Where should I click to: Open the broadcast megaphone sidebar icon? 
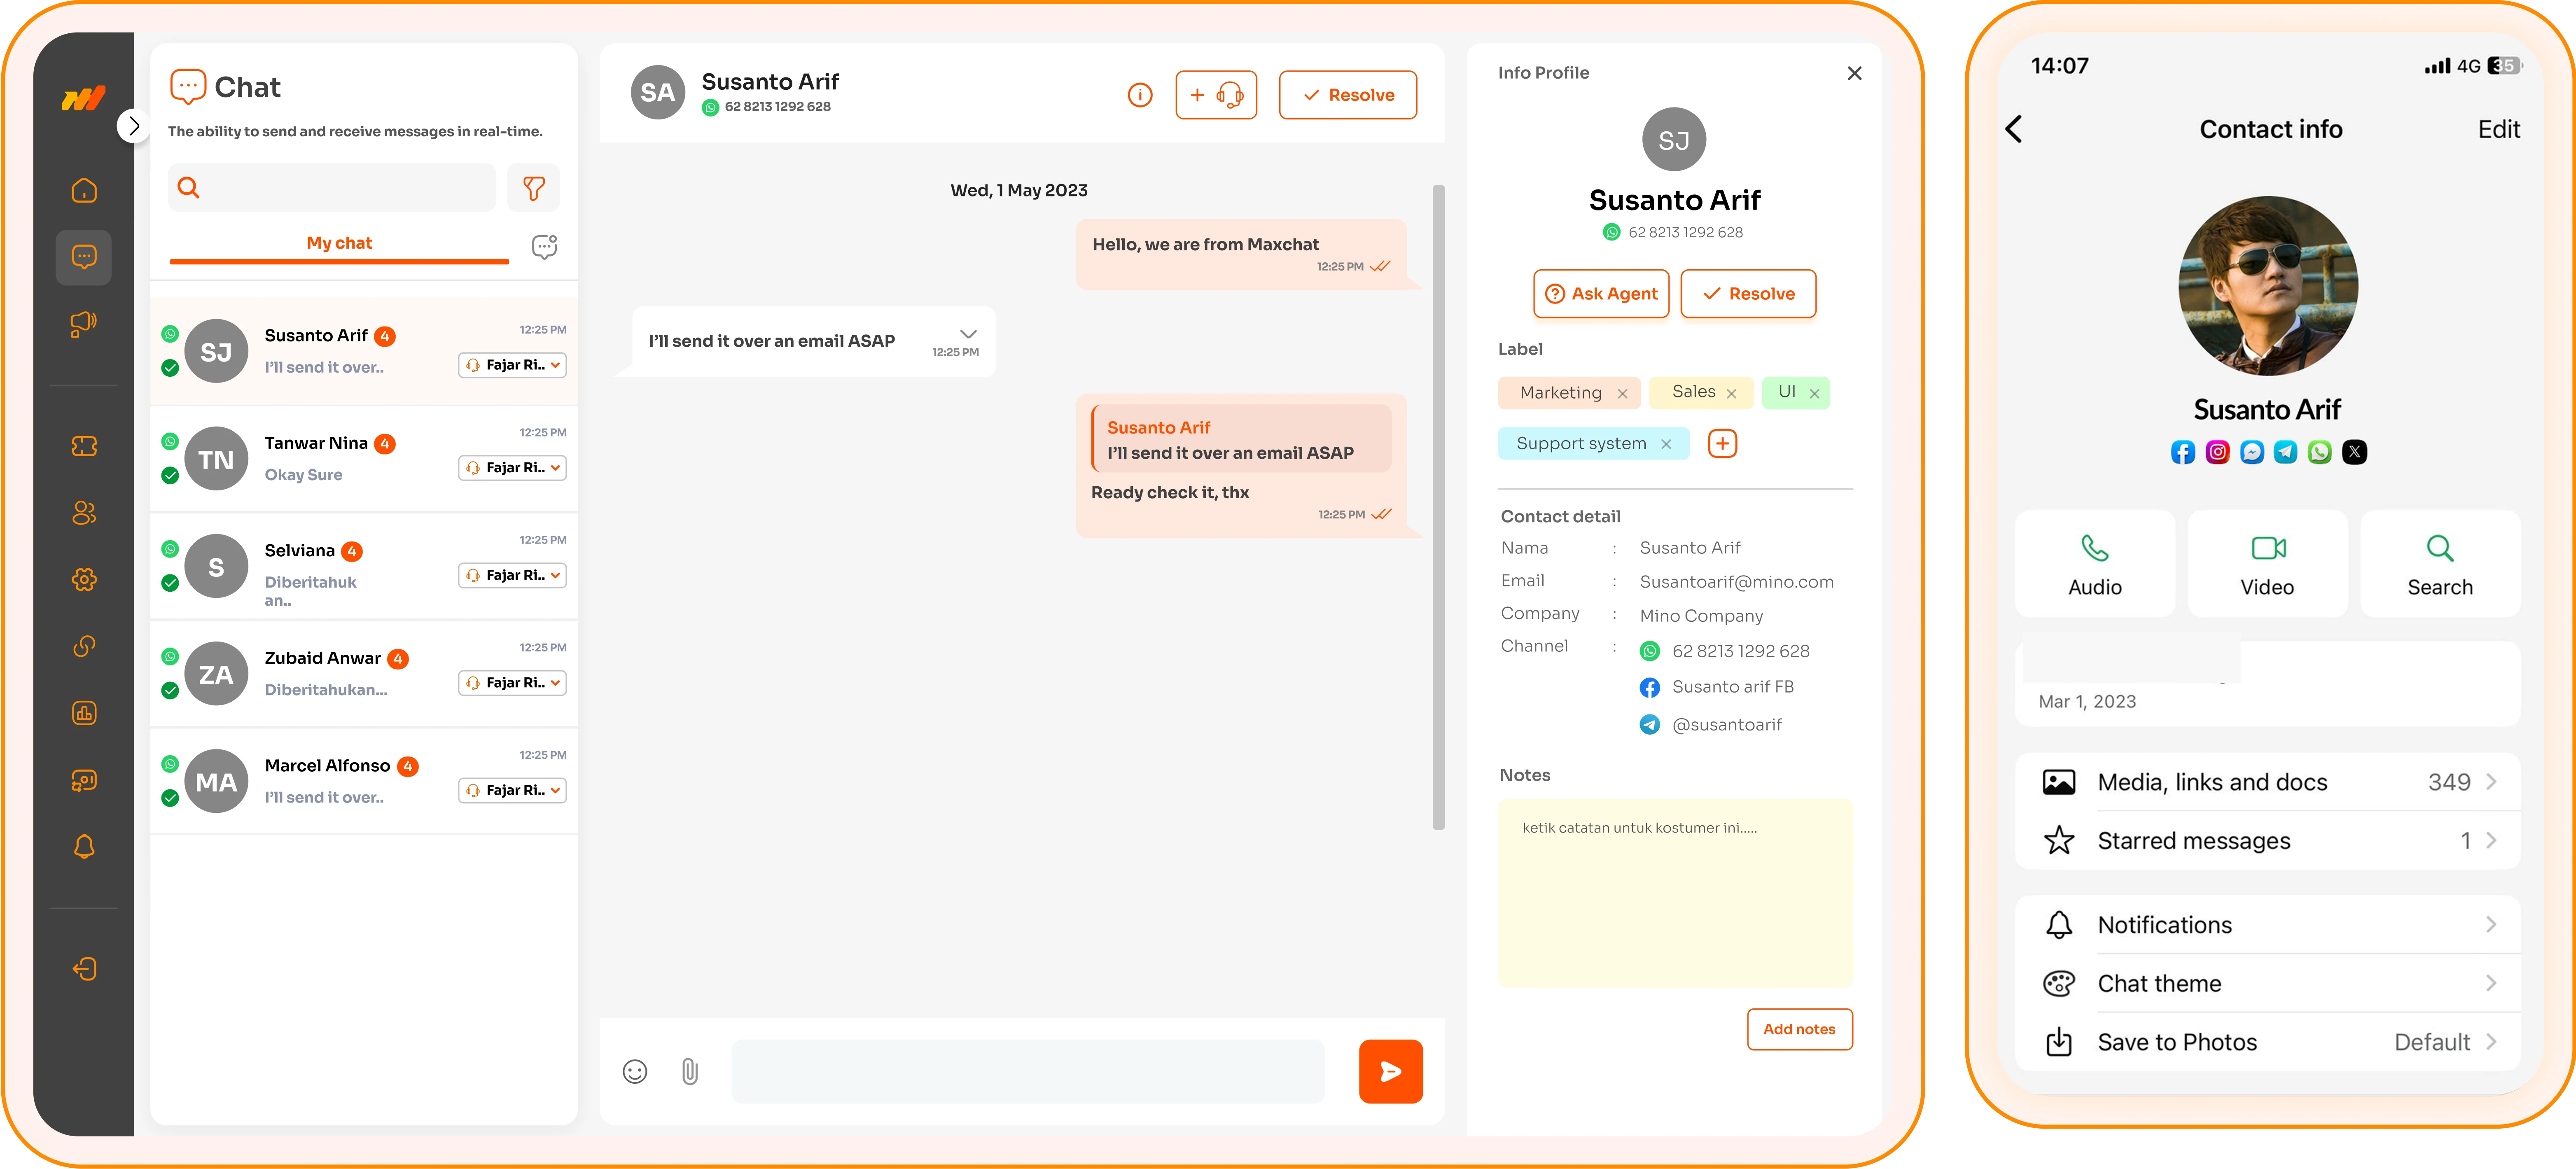coord(84,323)
